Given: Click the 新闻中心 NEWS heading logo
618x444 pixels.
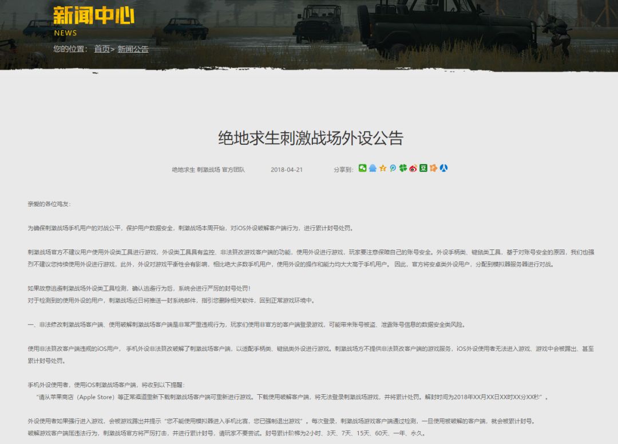Looking at the screenshot, I should point(94,21).
